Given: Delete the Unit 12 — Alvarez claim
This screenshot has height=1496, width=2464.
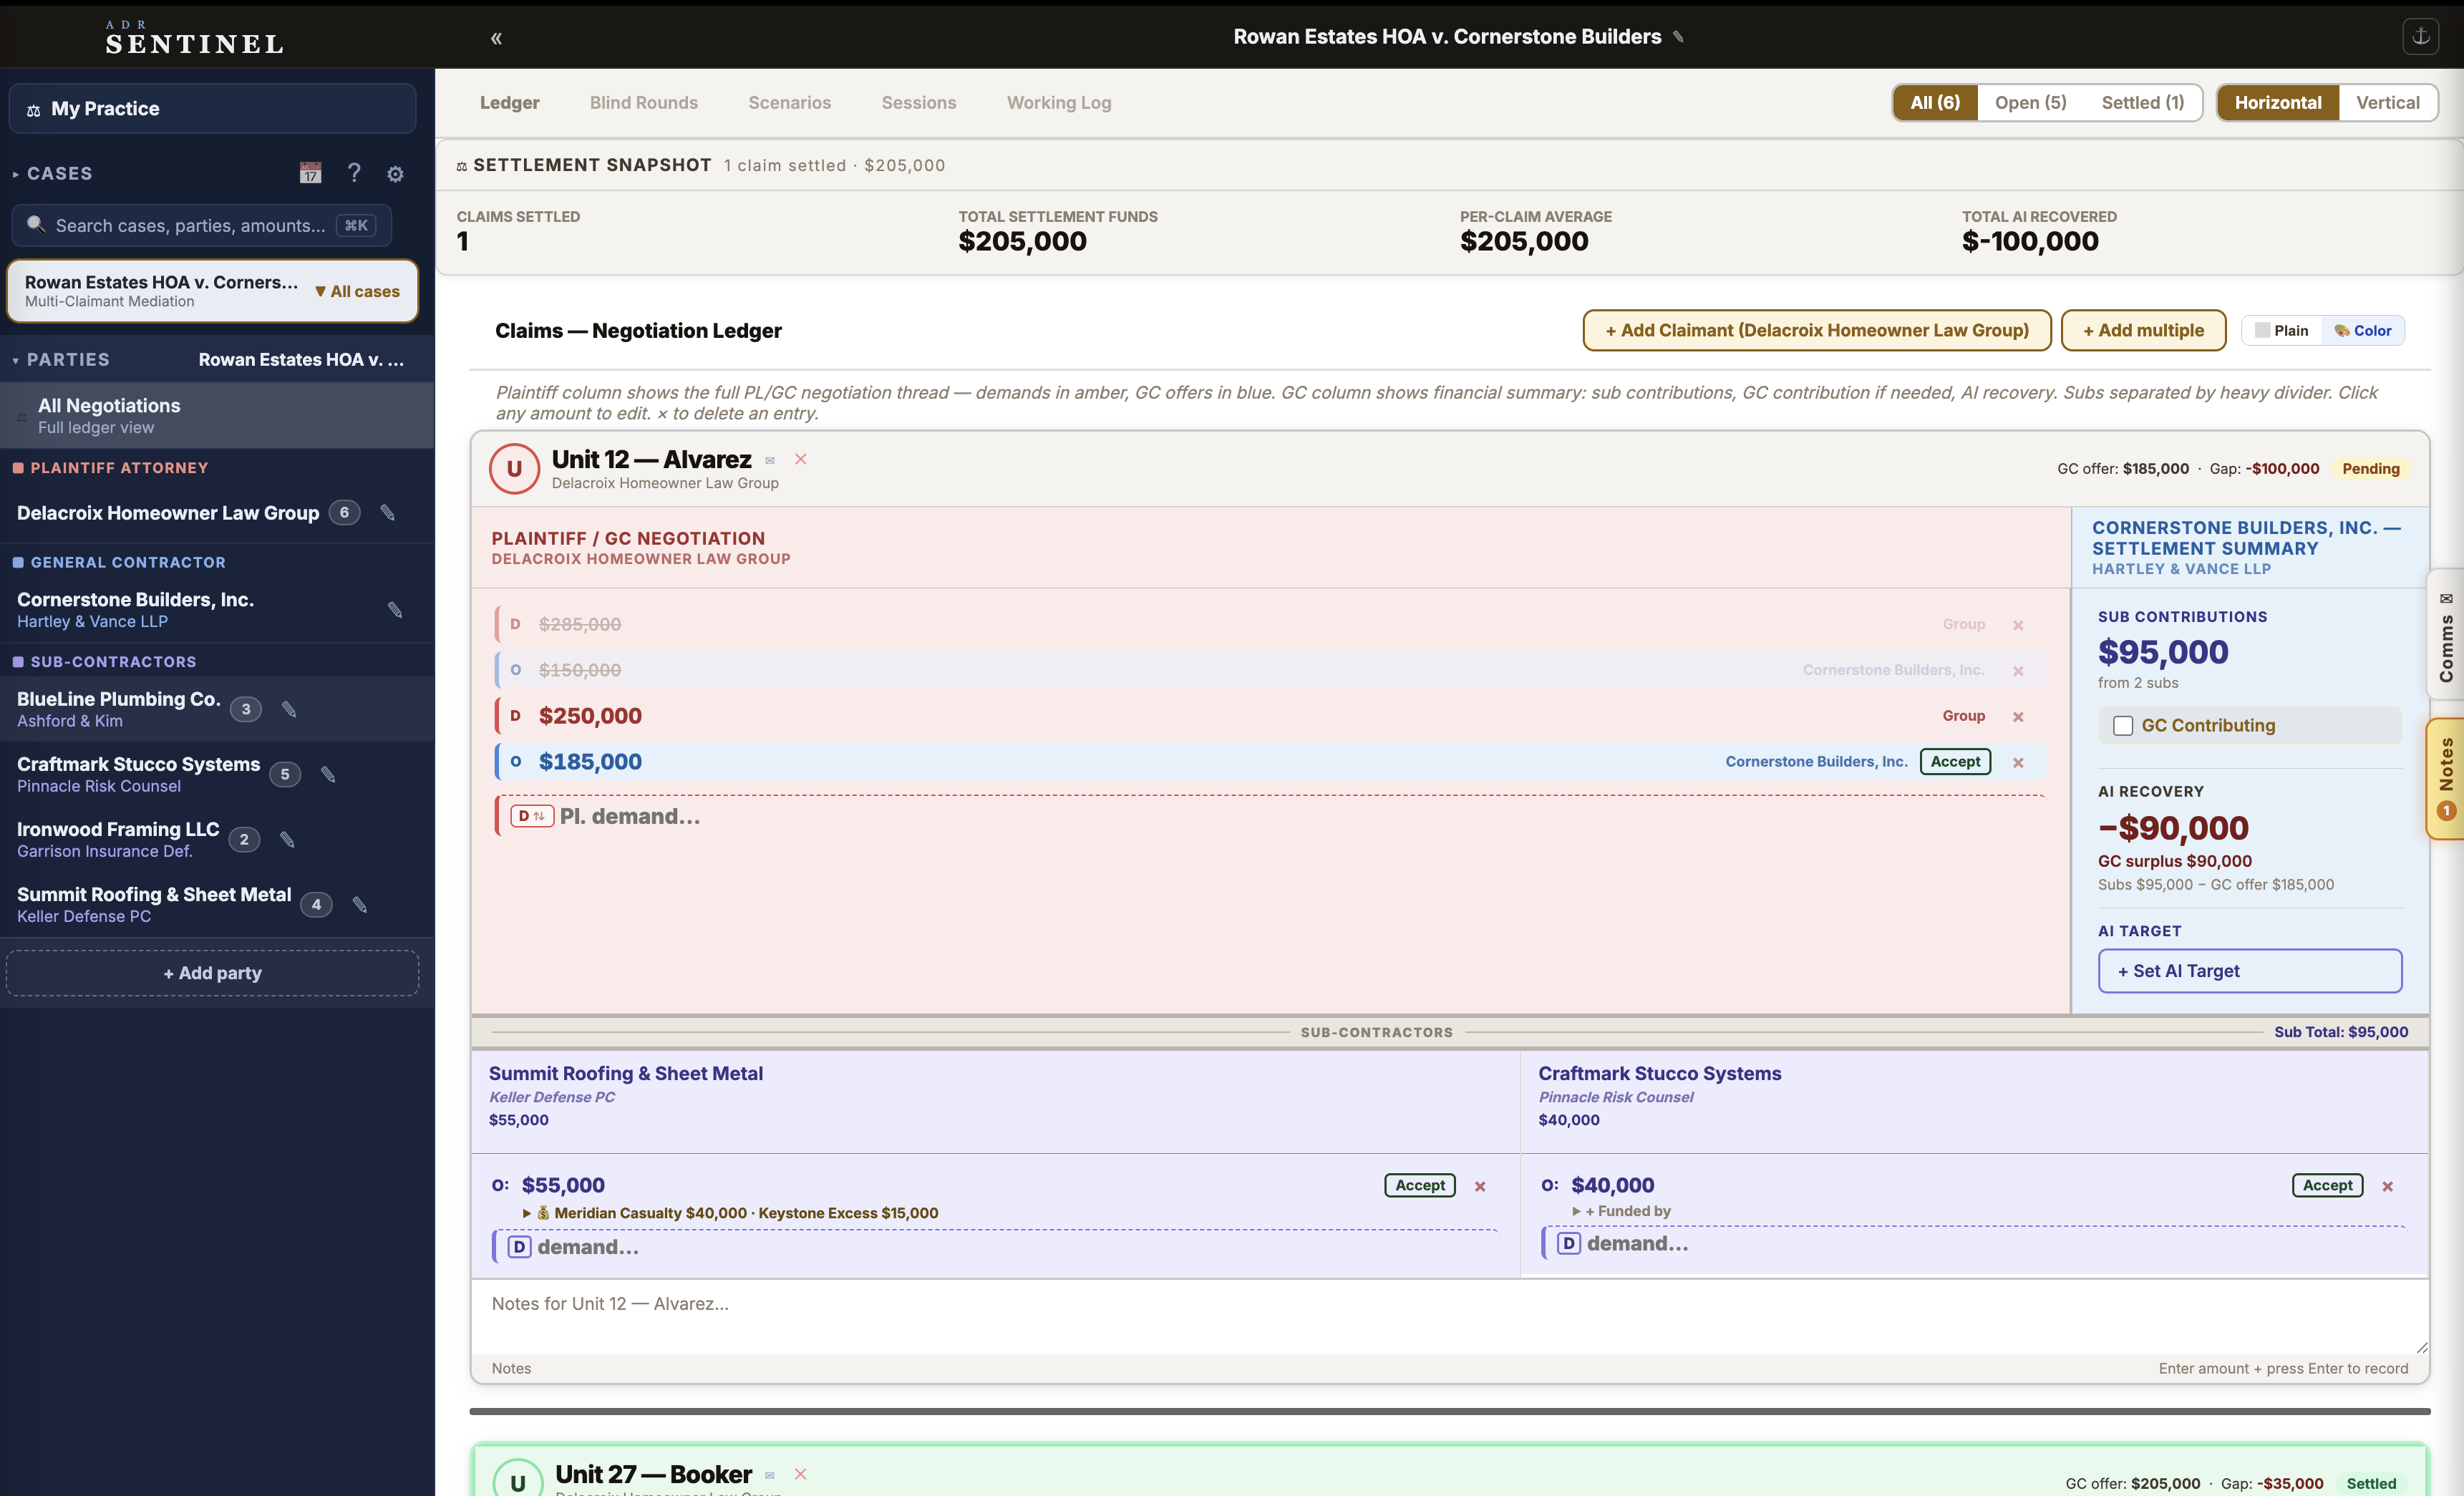Looking at the screenshot, I should pyautogui.click(x=800, y=459).
